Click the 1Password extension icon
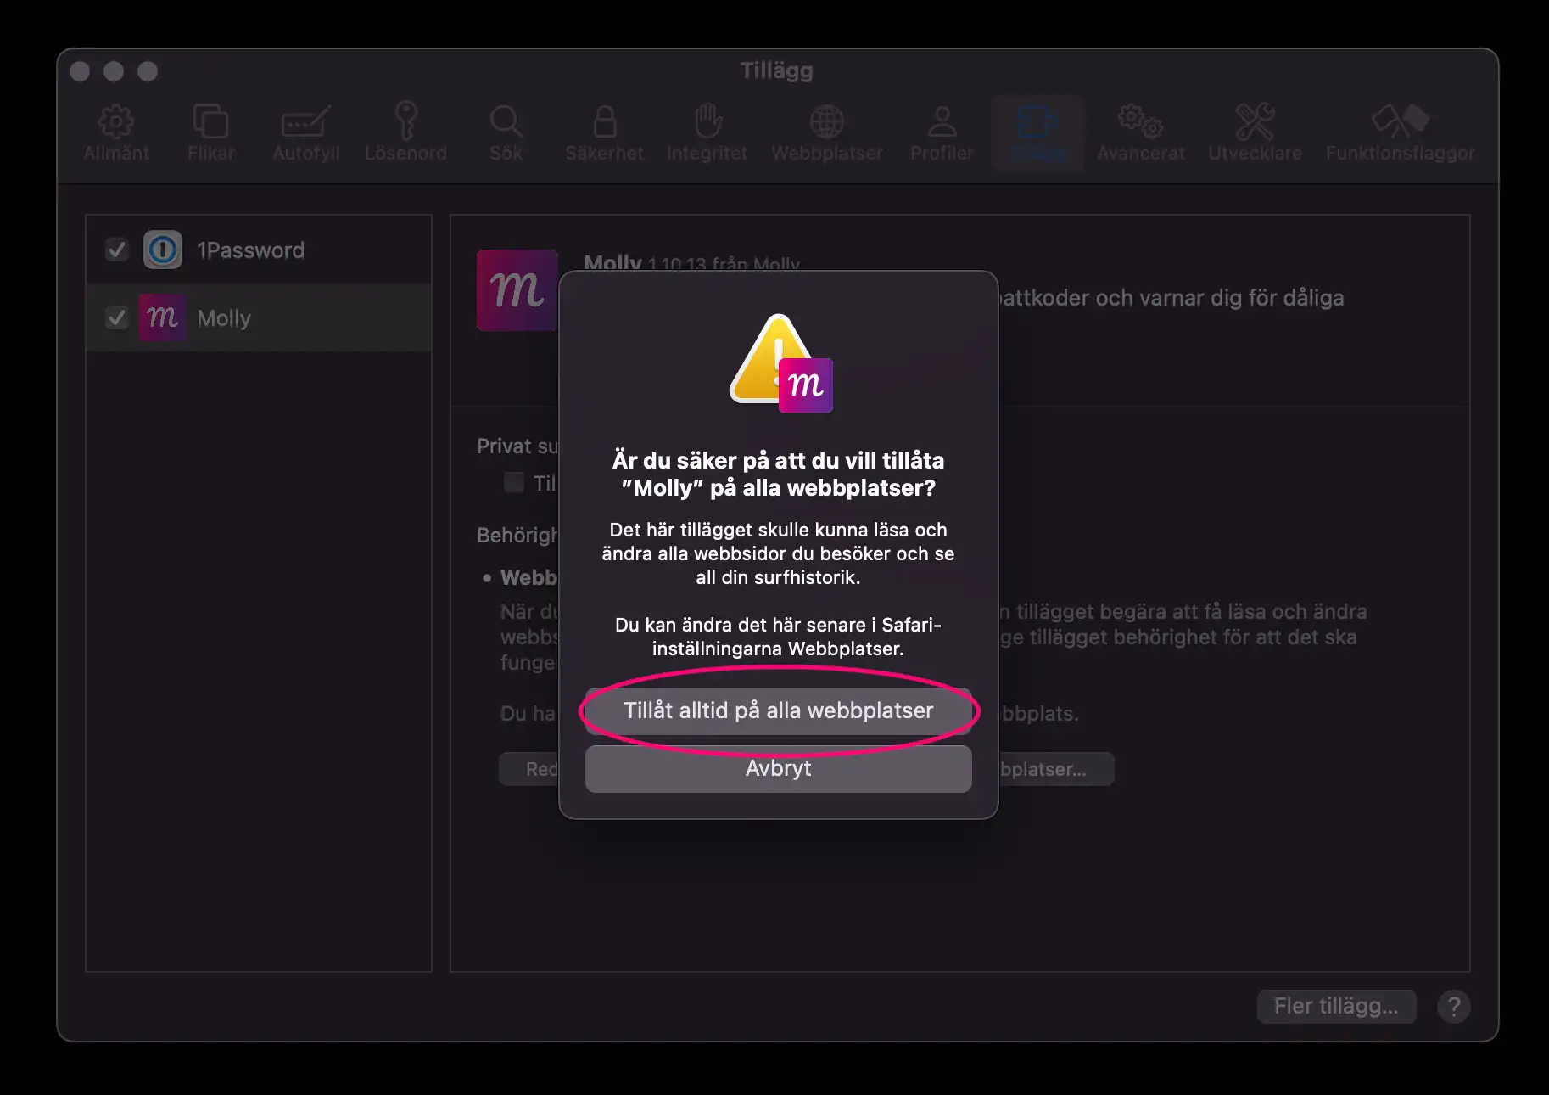The image size is (1549, 1095). tap(163, 250)
